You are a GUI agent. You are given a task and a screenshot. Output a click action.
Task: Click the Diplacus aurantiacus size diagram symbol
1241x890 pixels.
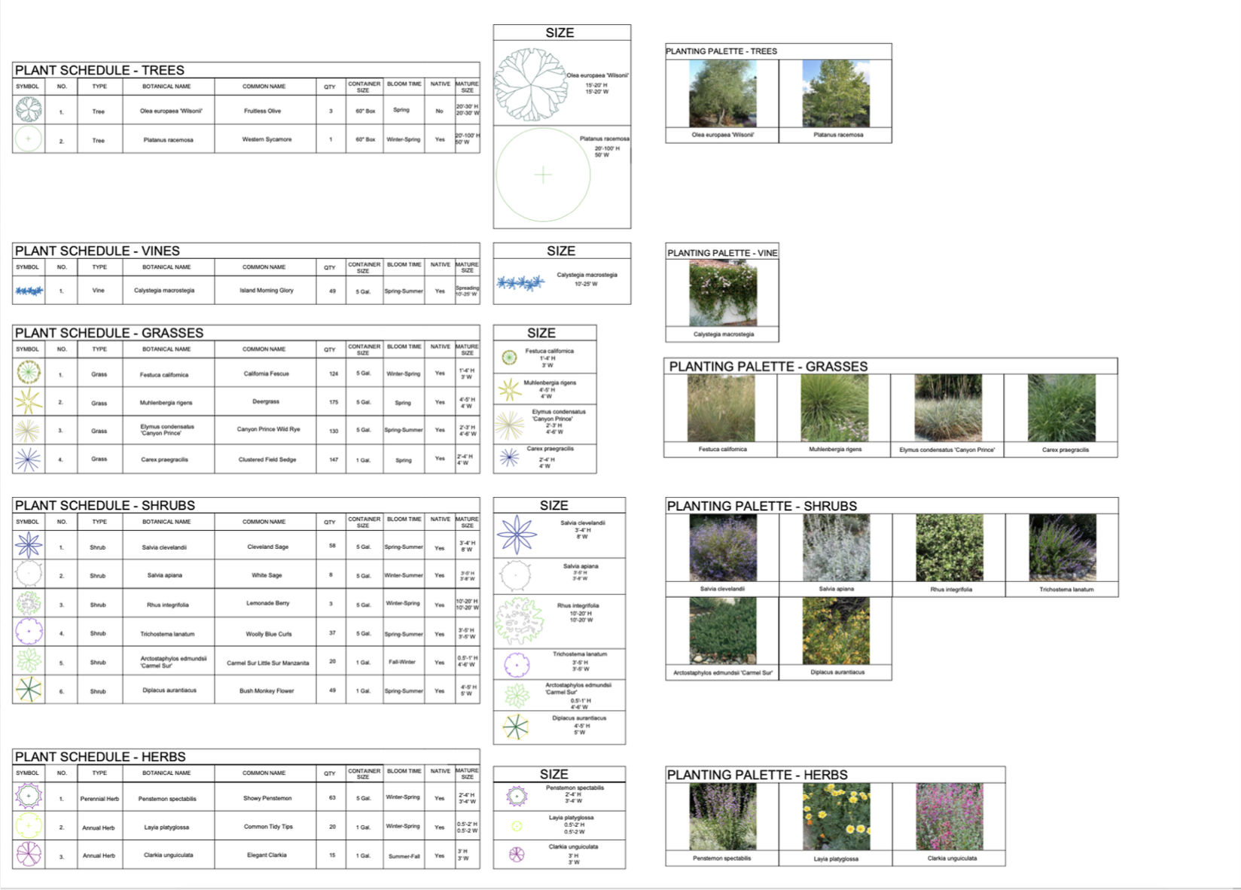517,727
